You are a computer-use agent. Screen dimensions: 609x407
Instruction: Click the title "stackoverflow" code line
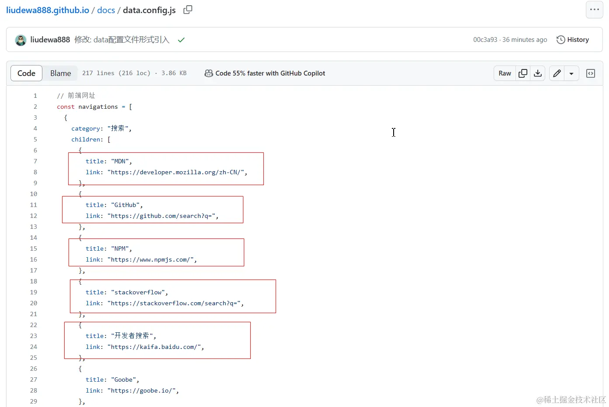127,292
